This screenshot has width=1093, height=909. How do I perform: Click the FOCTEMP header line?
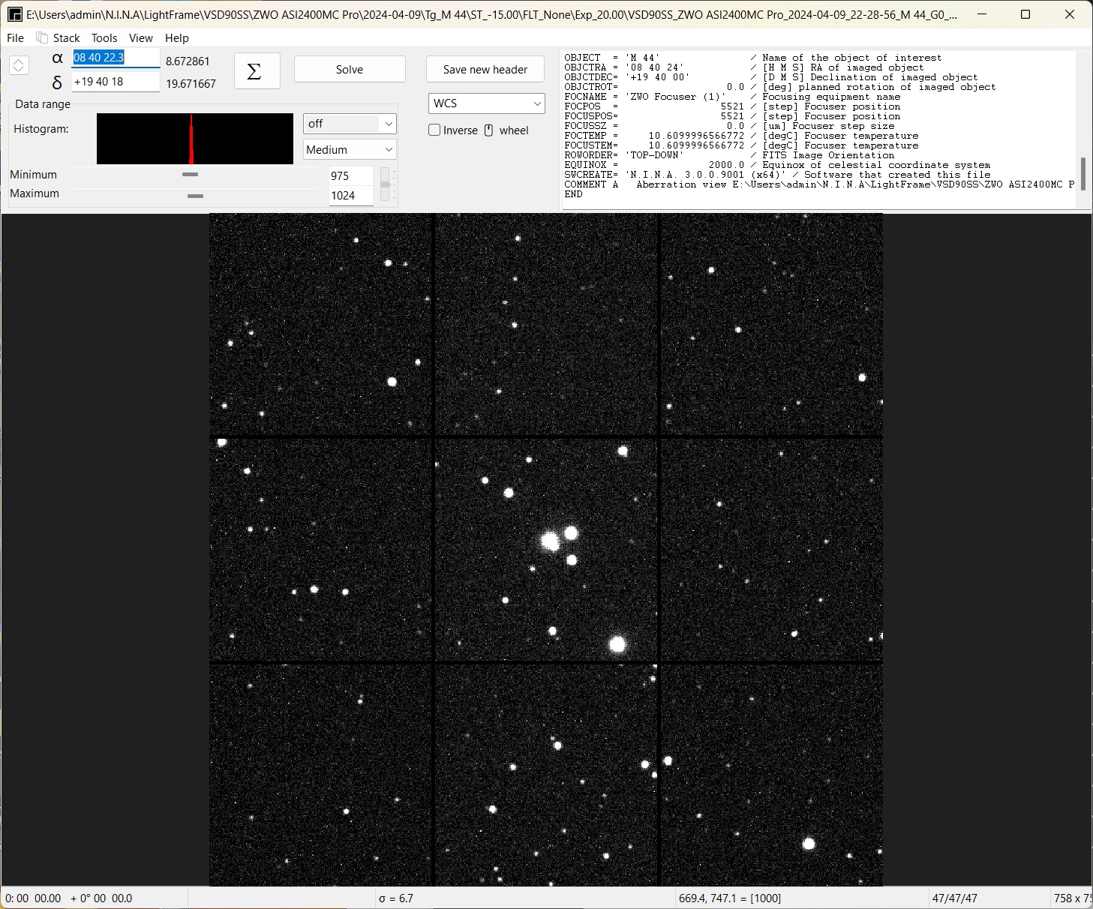pyautogui.click(x=741, y=136)
